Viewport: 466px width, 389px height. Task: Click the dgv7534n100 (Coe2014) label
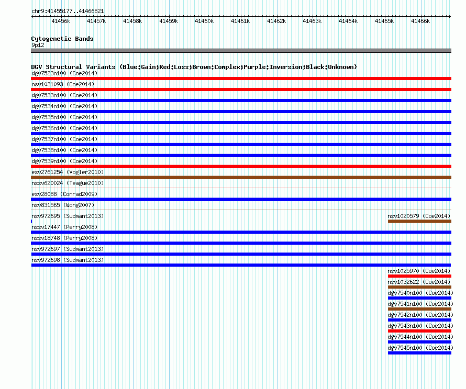[x=64, y=106]
